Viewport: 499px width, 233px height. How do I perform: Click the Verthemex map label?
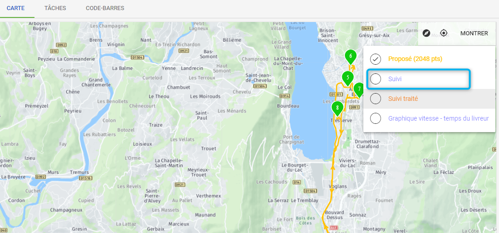[x=208, y=196]
